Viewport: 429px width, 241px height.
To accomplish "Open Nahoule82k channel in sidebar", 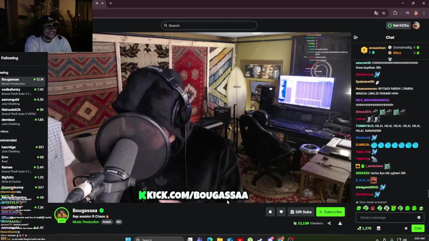I will (x=22, y=111).
